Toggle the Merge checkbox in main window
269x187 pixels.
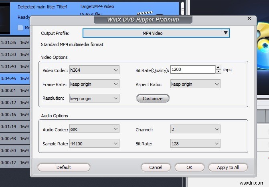tap(20, 28)
